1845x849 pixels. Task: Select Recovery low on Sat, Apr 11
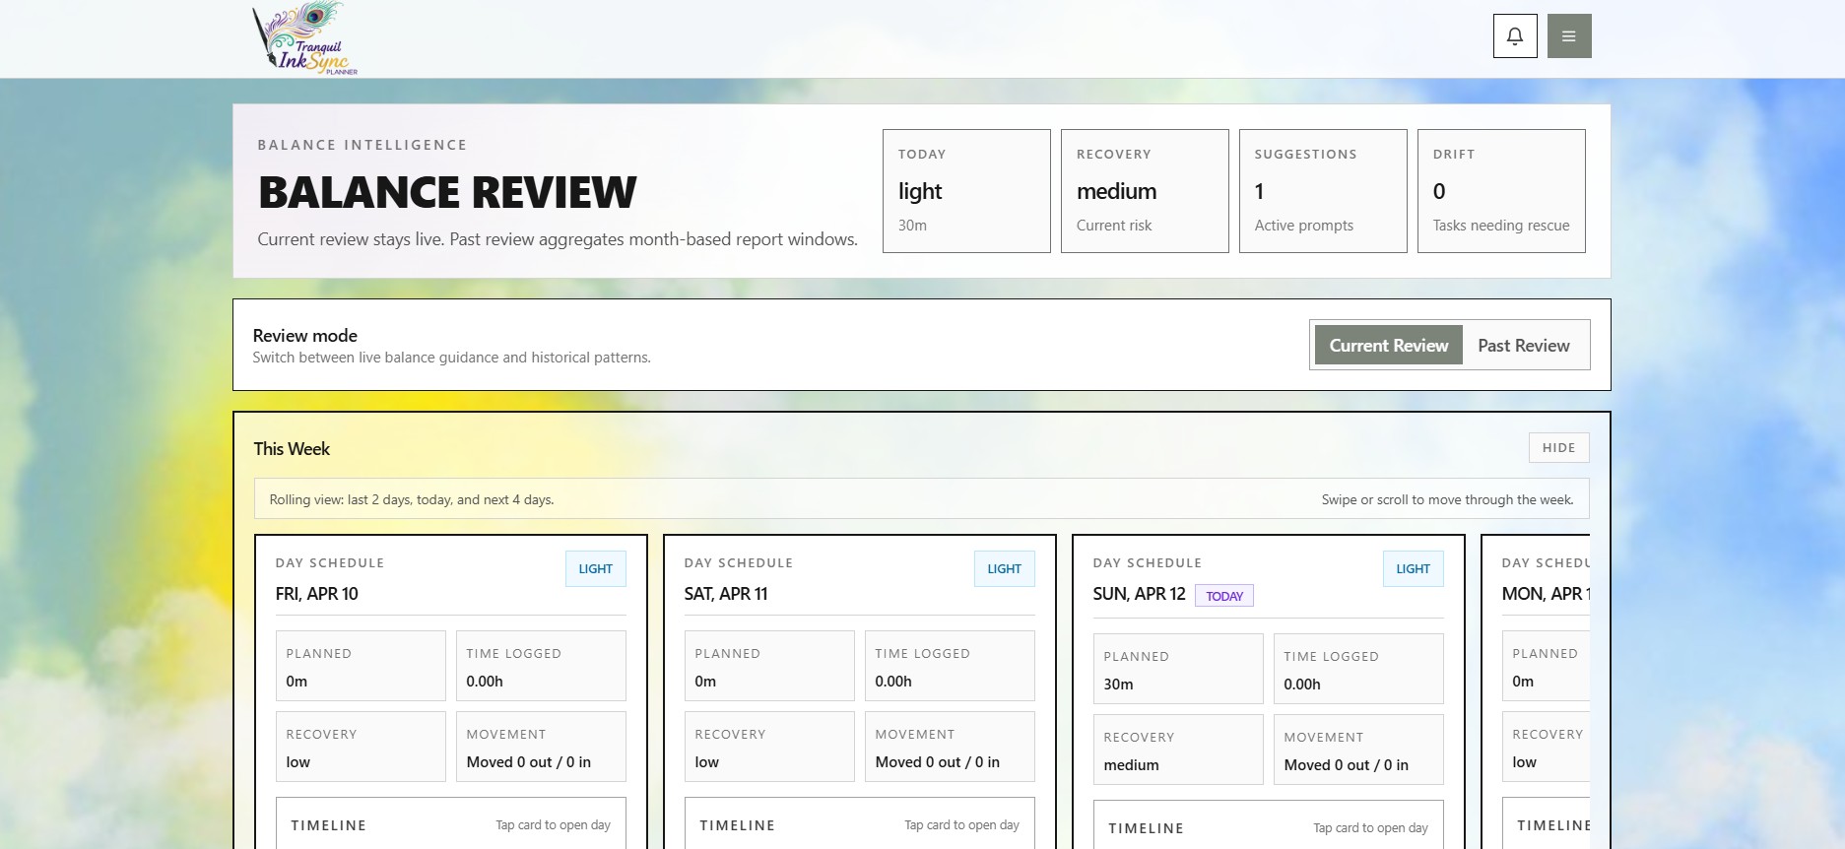[769, 747]
